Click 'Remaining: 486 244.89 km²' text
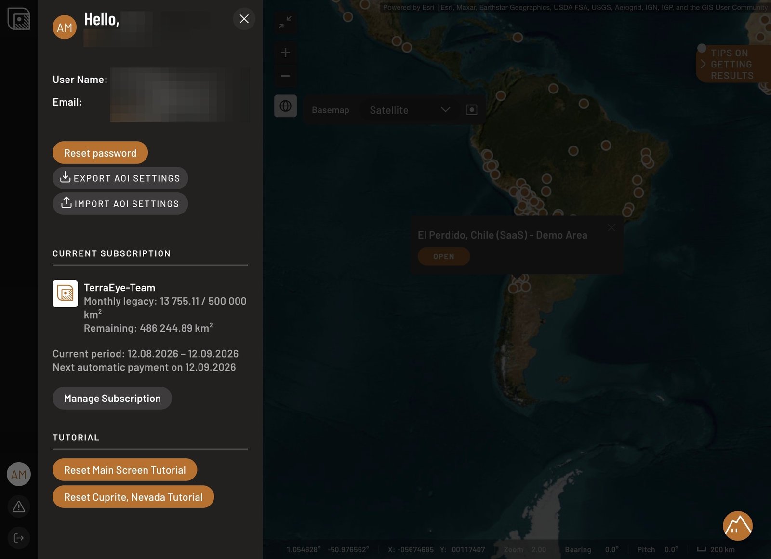The height and width of the screenshot is (559, 771). 148,328
